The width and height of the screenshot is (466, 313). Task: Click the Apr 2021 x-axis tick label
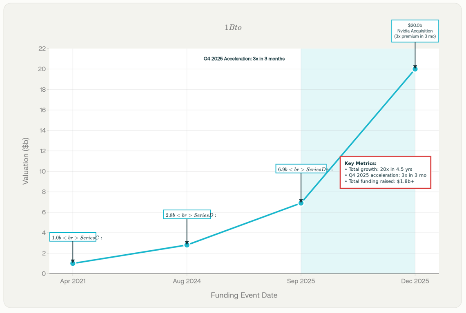pos(73,281)
